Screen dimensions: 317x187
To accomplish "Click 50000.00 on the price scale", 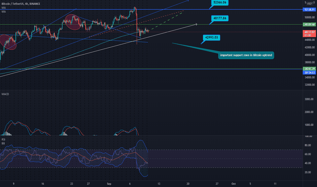I will (310, 17).
